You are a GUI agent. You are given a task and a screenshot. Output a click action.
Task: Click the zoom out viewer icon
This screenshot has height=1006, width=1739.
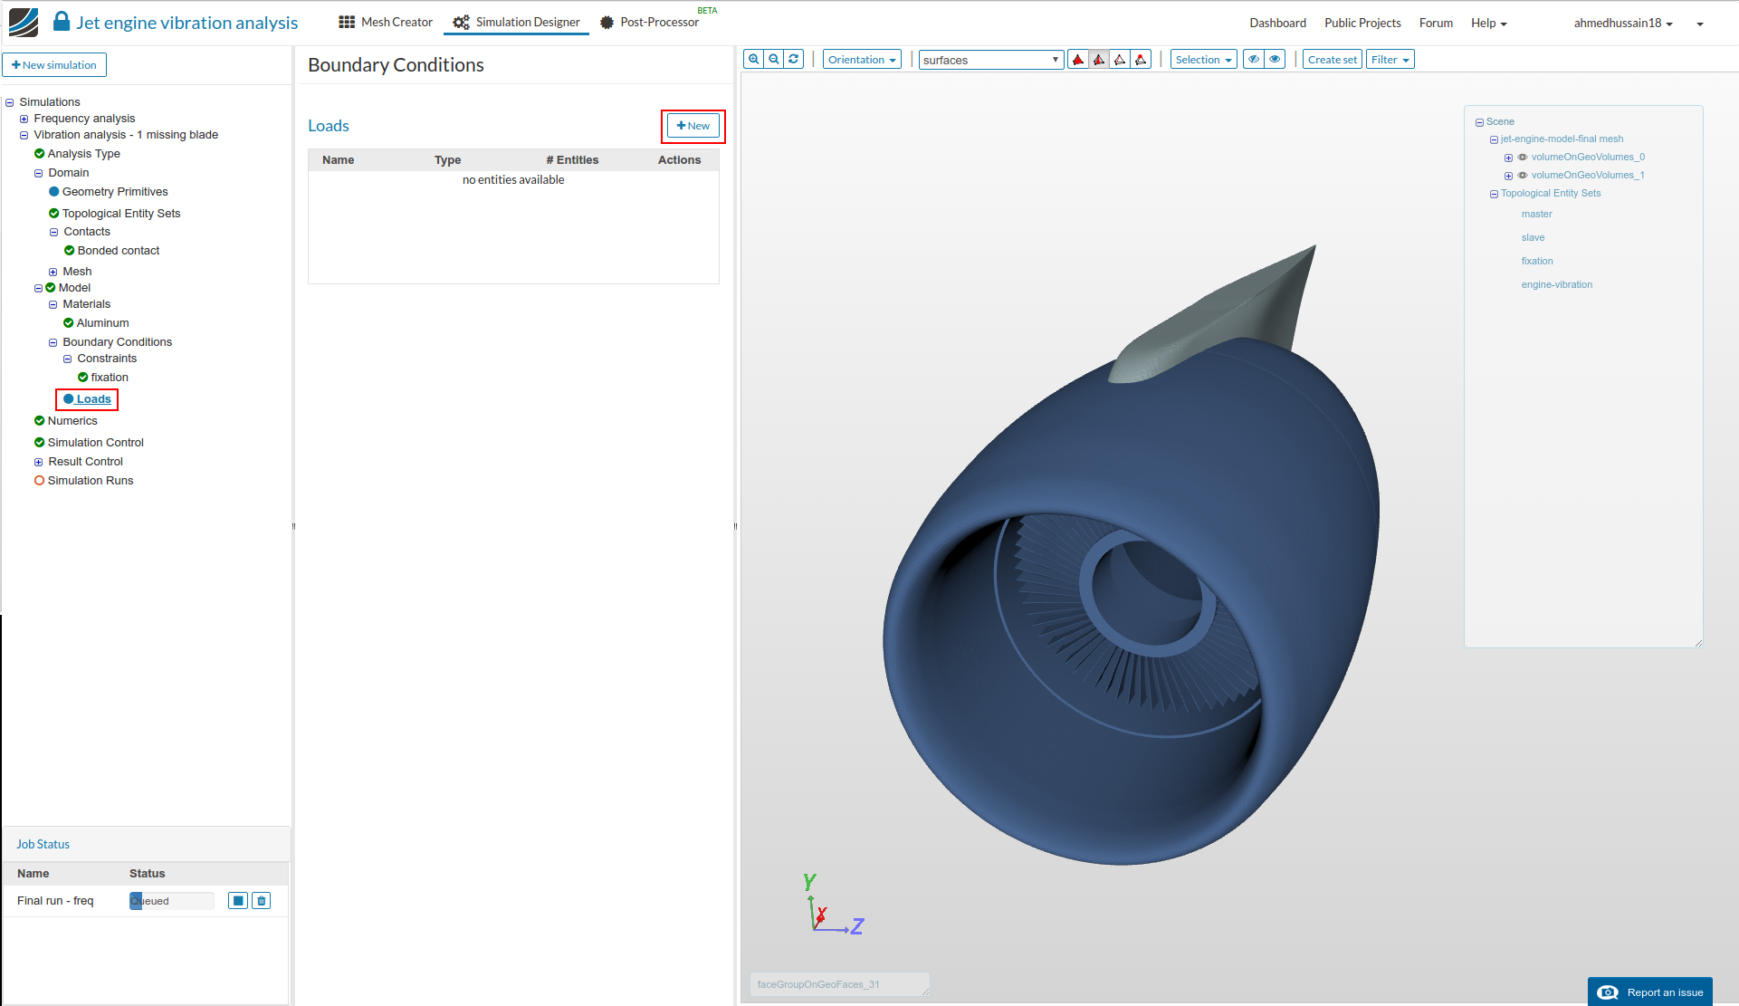point(774,60)
